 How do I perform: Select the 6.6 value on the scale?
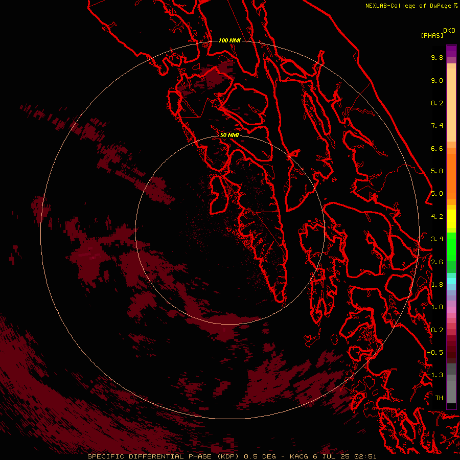[x=437, y=148]
